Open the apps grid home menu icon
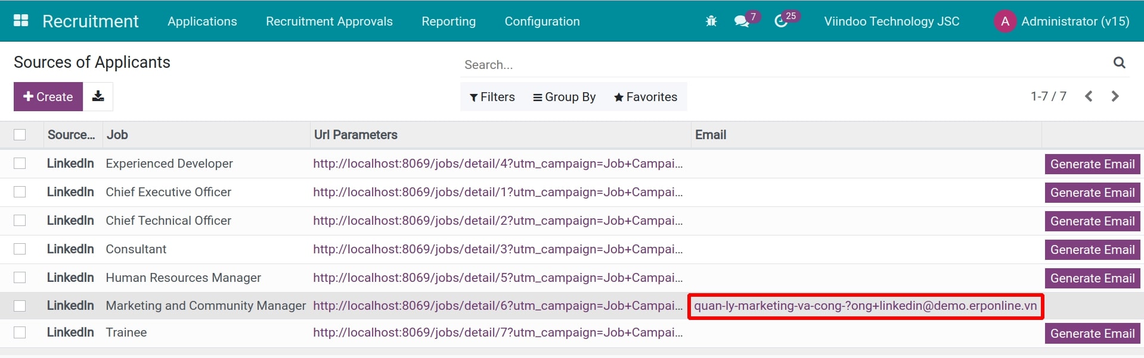 (21, 21)
